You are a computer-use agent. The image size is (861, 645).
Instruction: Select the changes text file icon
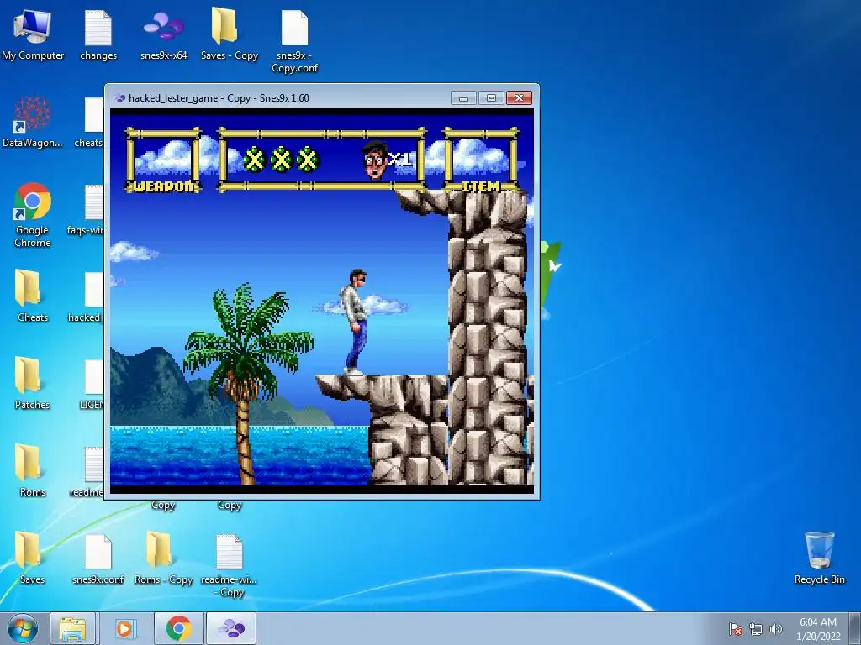click(x=98, y=34)
